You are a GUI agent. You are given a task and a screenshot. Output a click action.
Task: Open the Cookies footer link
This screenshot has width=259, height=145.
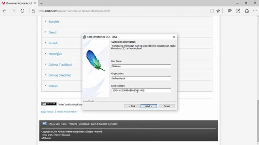[66, 135]
